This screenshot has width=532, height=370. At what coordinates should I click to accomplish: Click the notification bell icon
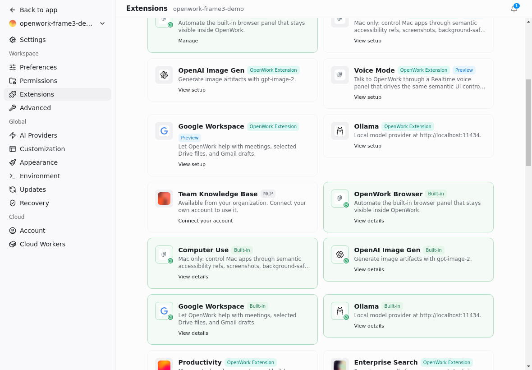coord(514,9)
